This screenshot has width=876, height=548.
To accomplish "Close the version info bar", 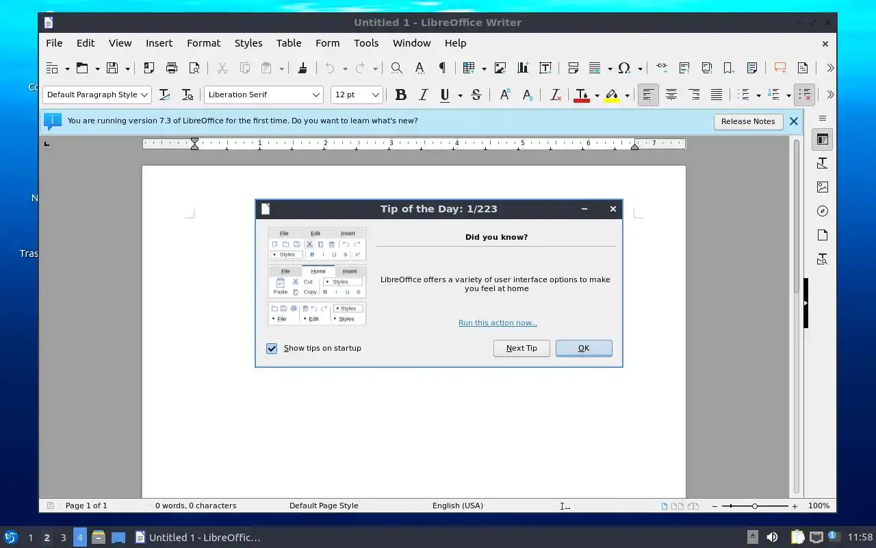I will pyautogui.click(x=794, y=121).
